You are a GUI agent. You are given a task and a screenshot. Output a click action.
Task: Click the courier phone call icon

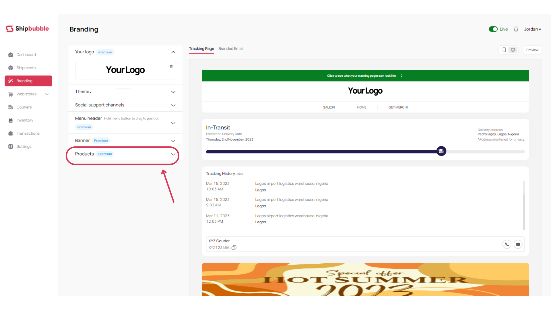click(507, 244)
